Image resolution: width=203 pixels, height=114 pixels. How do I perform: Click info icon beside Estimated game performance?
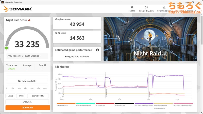[x=97, y=50]
